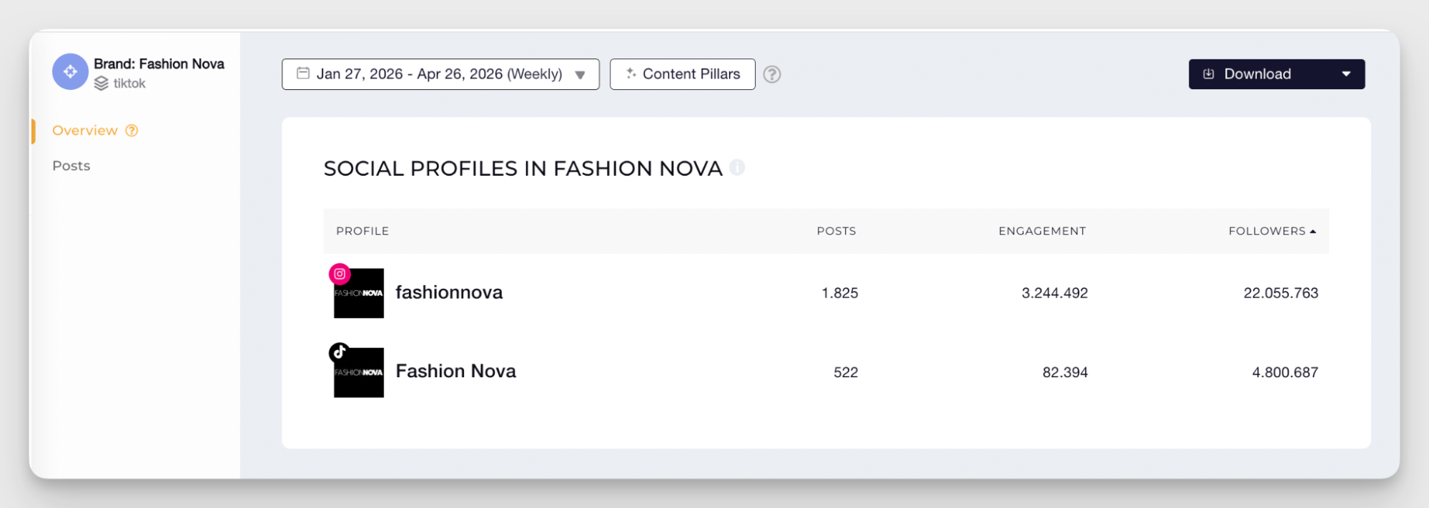Sort table by Posts column
This screenshot has height=508, width=1429.
click(836, 231)
